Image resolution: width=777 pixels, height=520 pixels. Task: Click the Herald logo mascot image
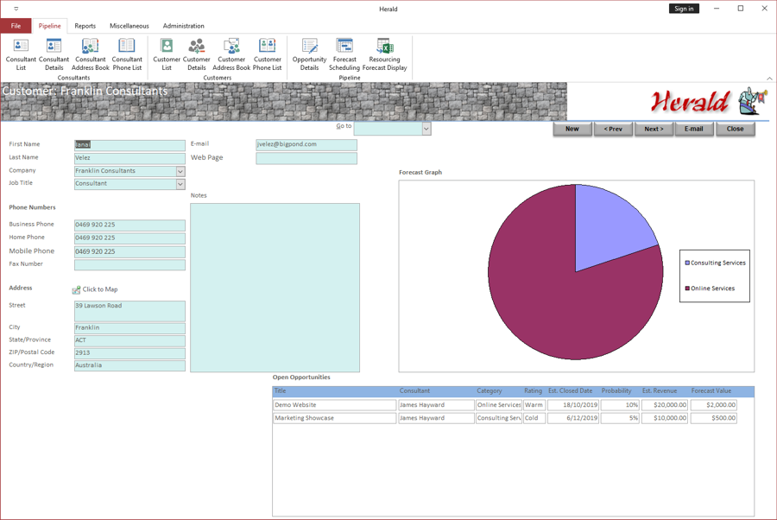click(752, 100)
